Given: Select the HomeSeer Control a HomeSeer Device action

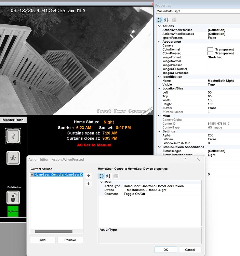Looking at the screenshot, I should coord(57,174).
